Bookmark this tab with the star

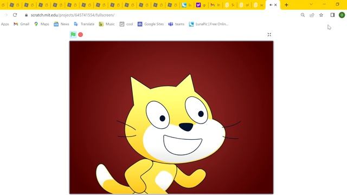(321, 15)
